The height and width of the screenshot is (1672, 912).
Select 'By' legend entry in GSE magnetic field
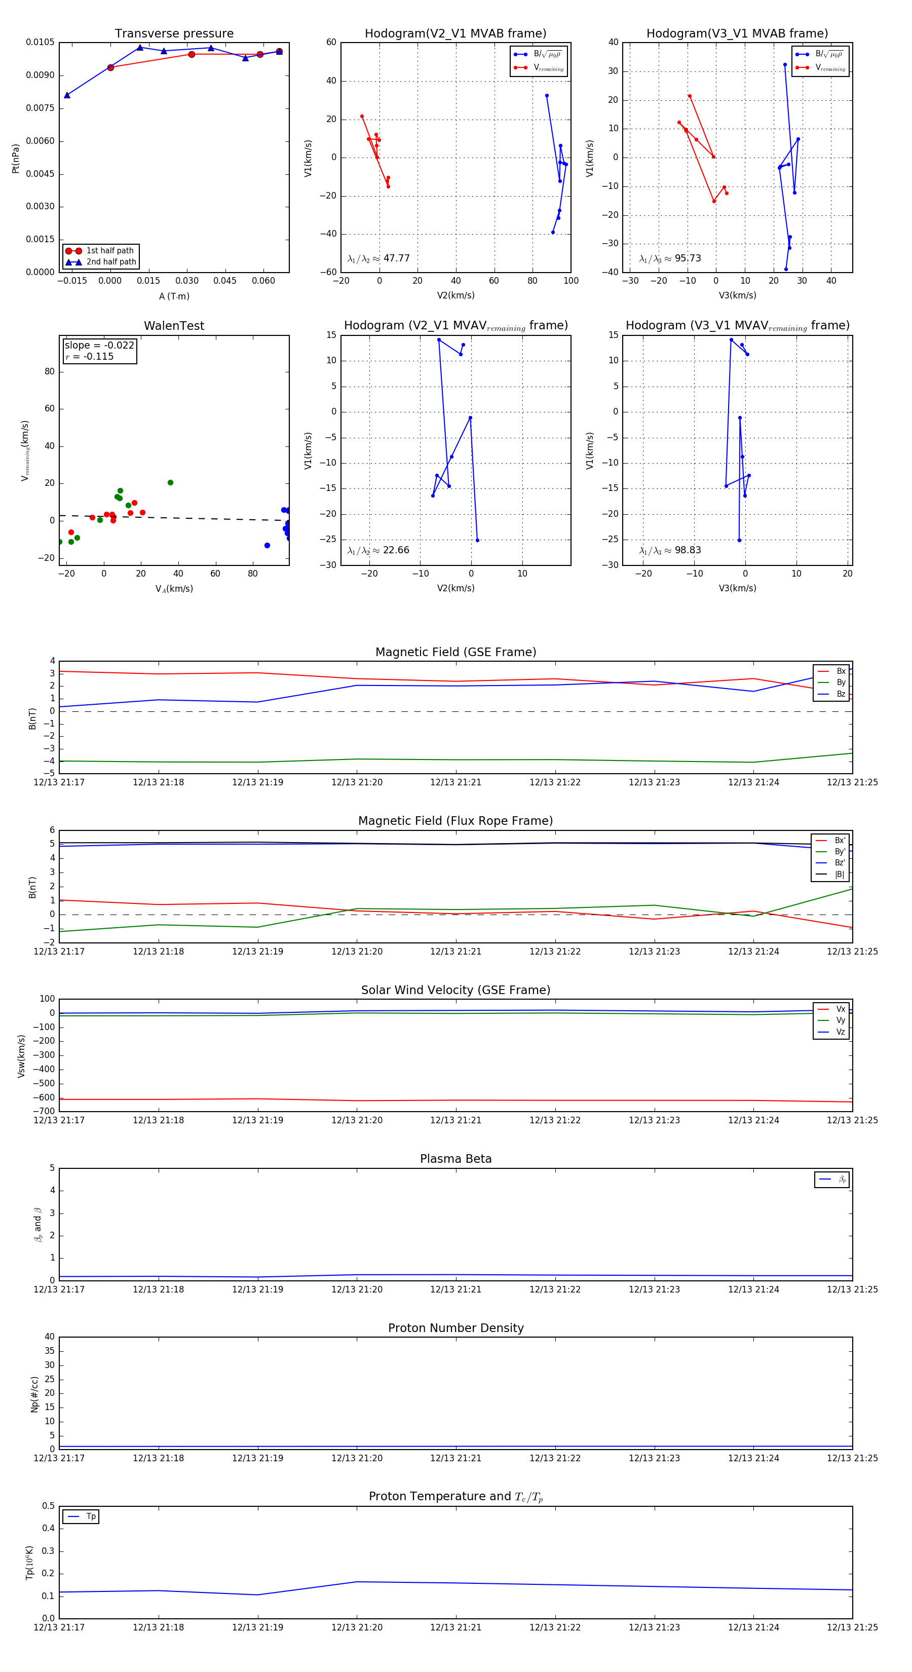831,683
